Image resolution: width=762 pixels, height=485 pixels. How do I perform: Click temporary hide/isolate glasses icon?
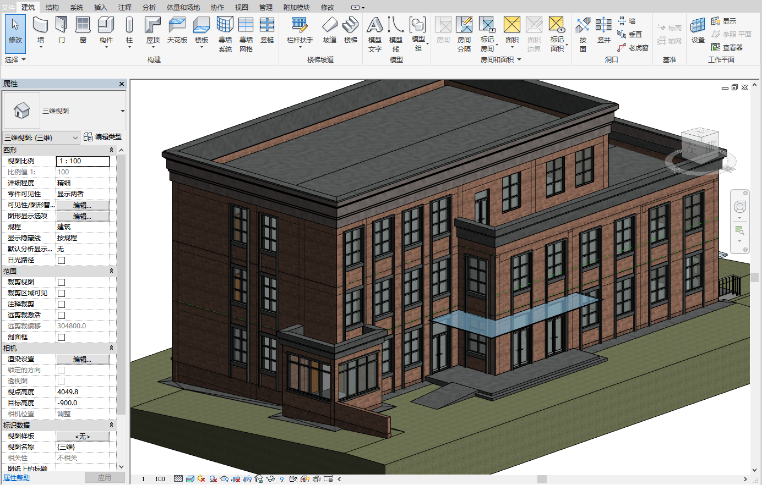[x=270, y=479]
